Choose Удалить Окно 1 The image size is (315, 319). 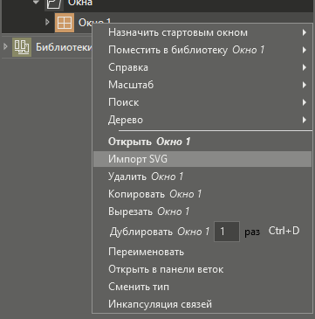pos(202,177)
